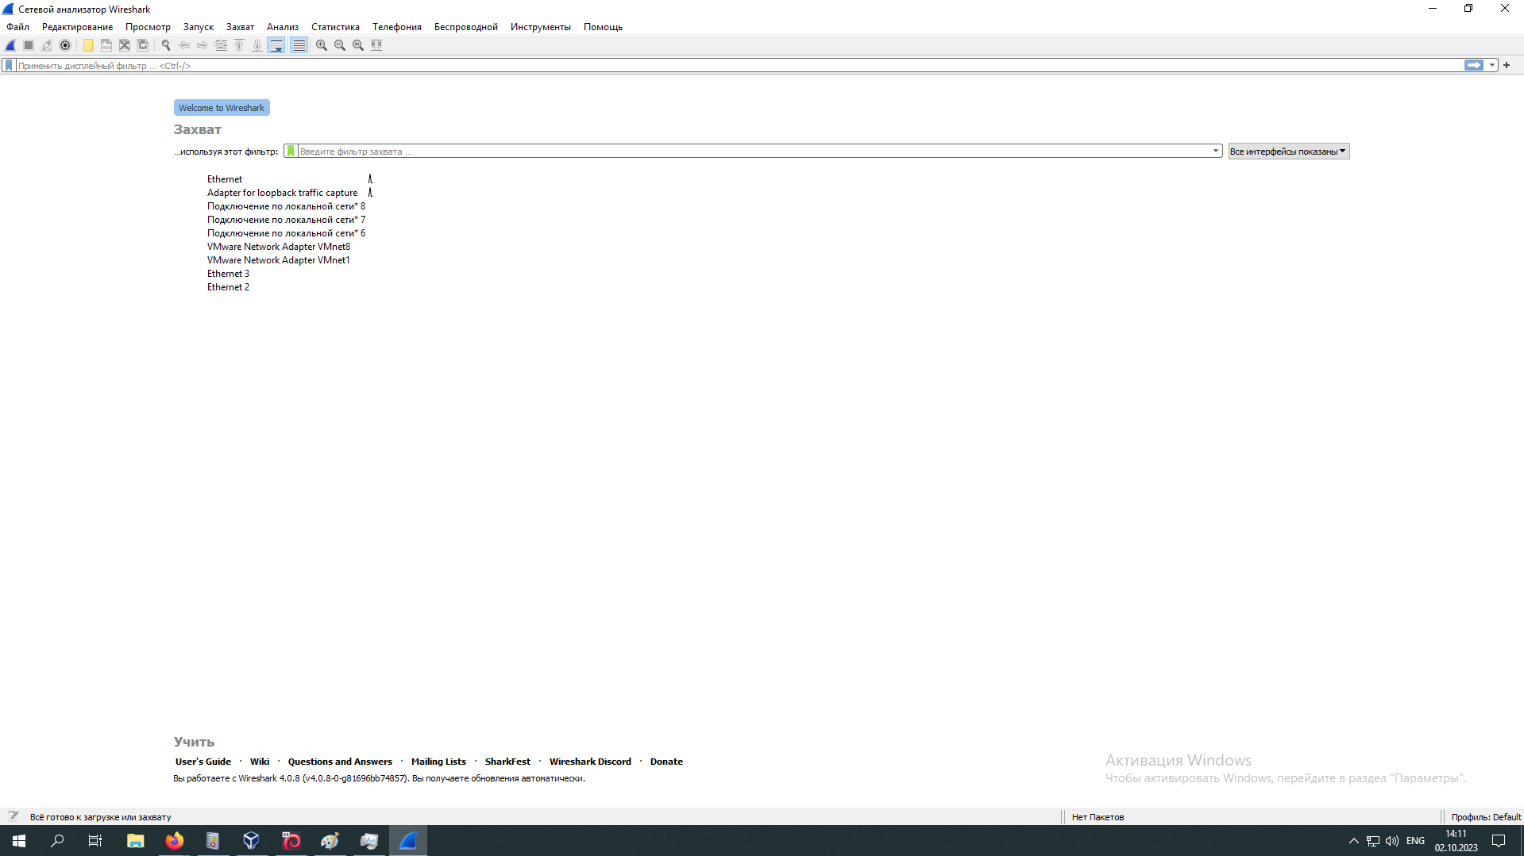The image size is (1524, 856).
Task: Click zoom in magnifier icon
Action: (322, 45)
